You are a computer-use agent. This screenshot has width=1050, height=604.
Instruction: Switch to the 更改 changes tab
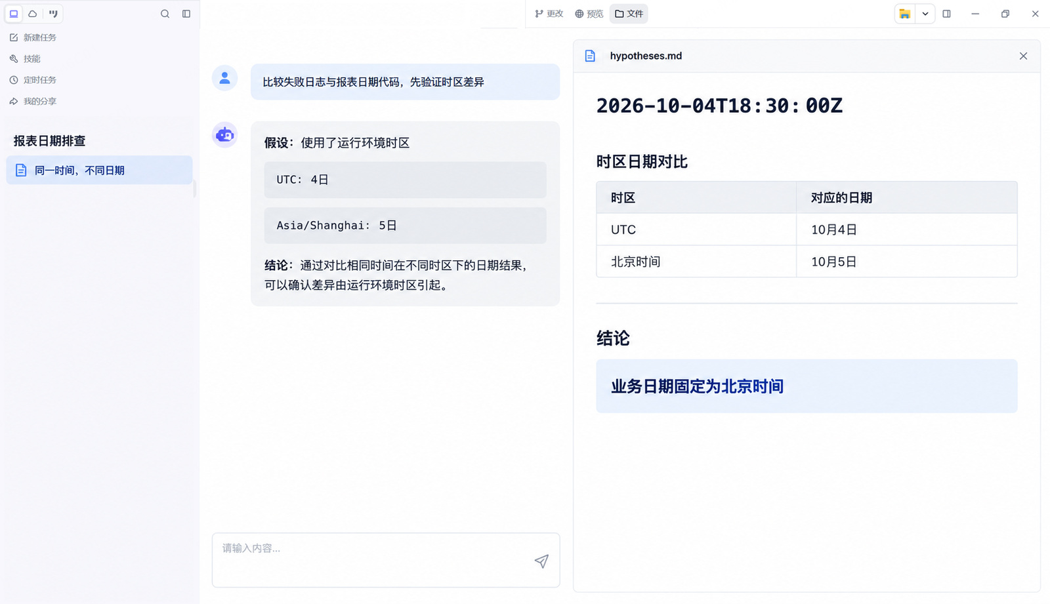[x=549, y=14]
